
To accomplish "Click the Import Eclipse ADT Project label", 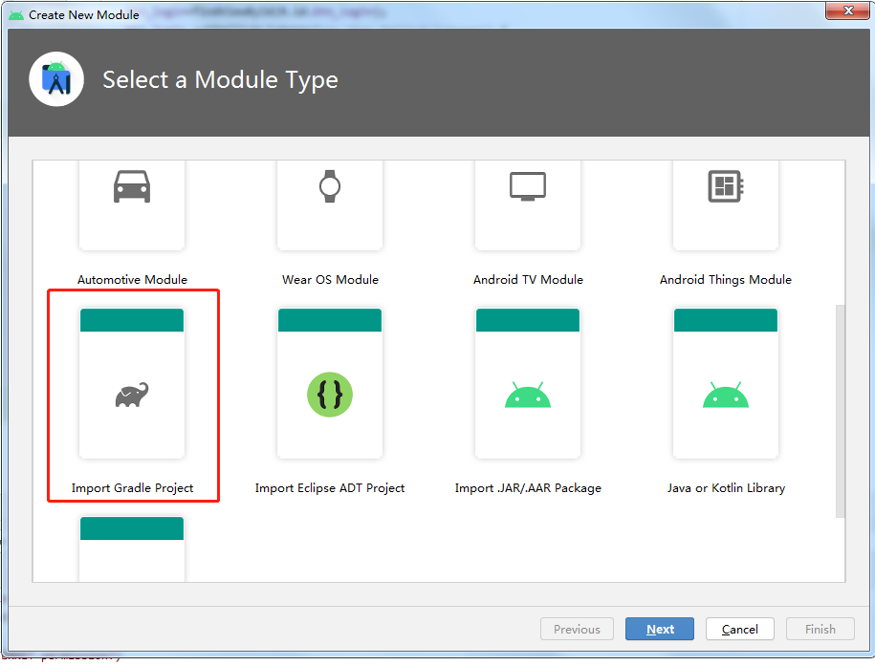I will click(x=330, y=488).
